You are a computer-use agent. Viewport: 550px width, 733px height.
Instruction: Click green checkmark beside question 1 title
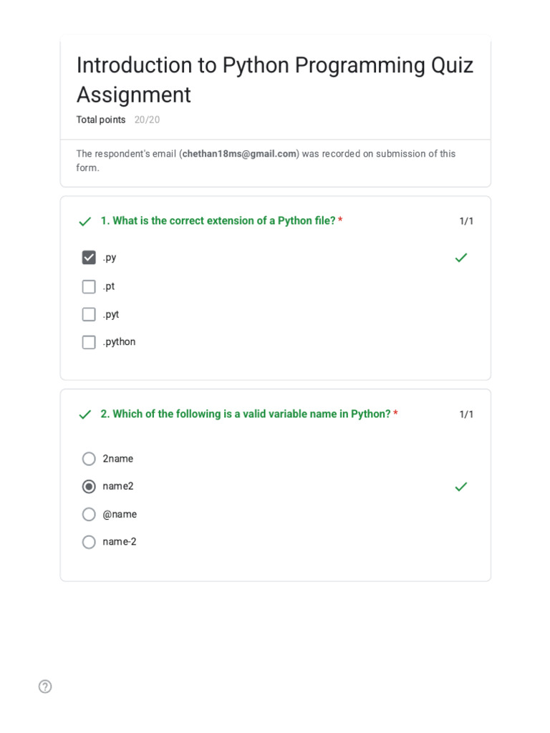point(85,222)
